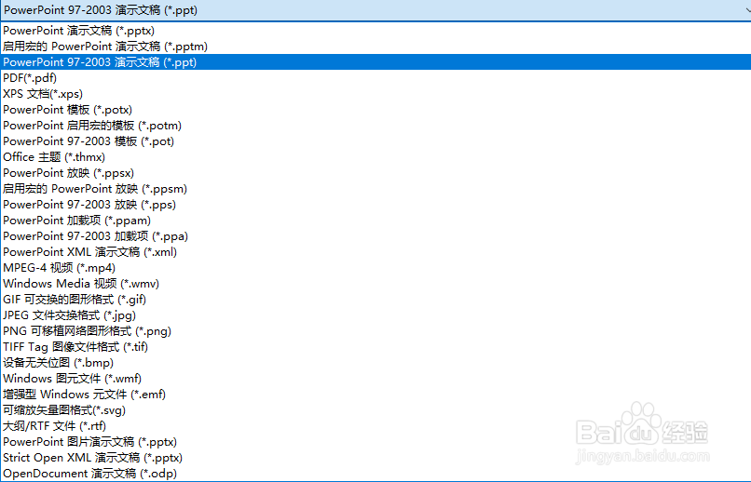Pick PowerPoint 图片演示文稿 (*.pptx)

coord(375,441)
